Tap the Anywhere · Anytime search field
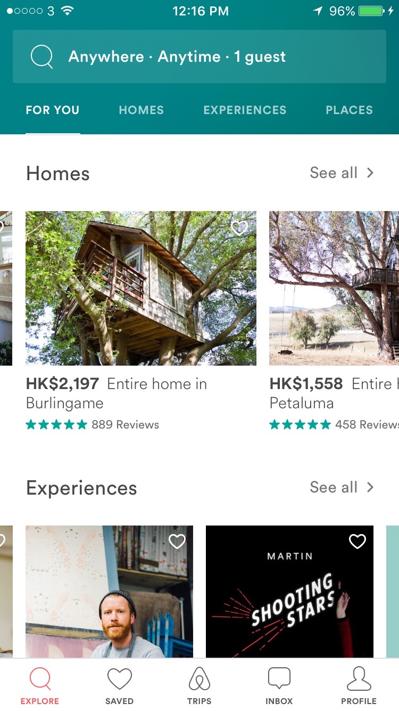 [199, 56]
